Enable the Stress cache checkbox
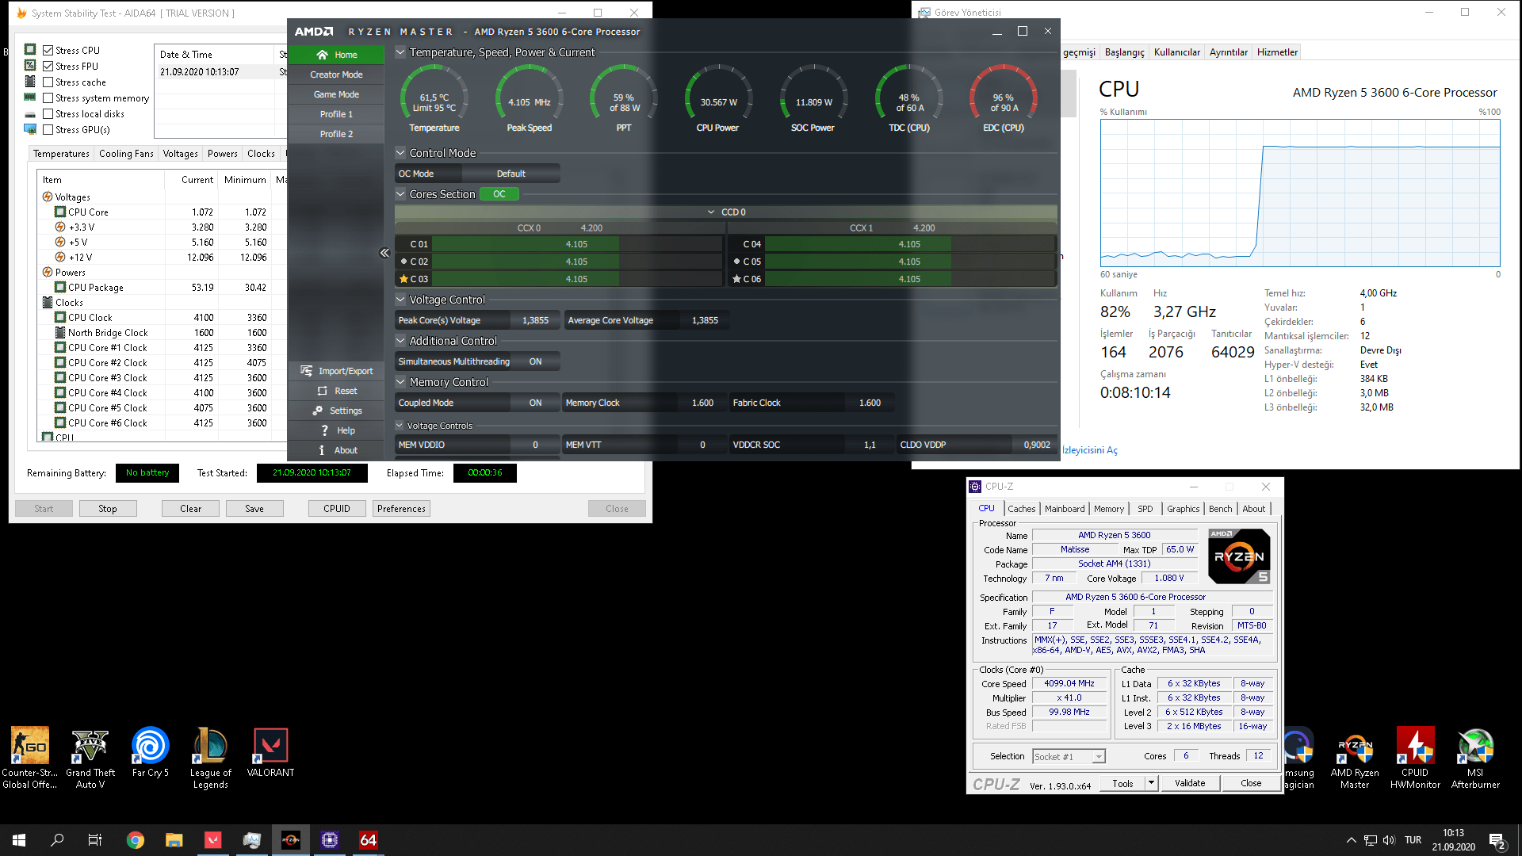Image resolution: width=1522 pixels, height=856 pixels. (48, 82)
